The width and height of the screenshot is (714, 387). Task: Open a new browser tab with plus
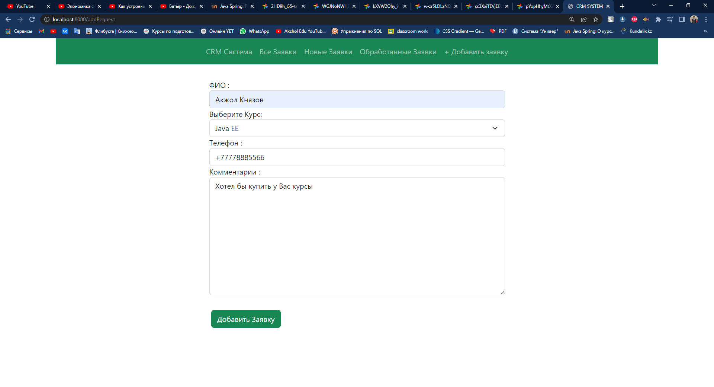point(622,6)
